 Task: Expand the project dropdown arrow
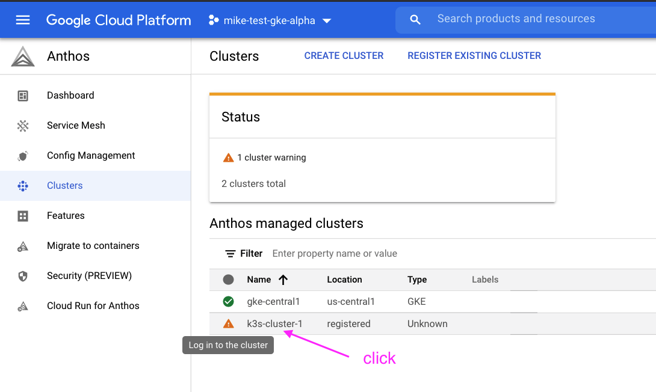click(x=327, y=20)
